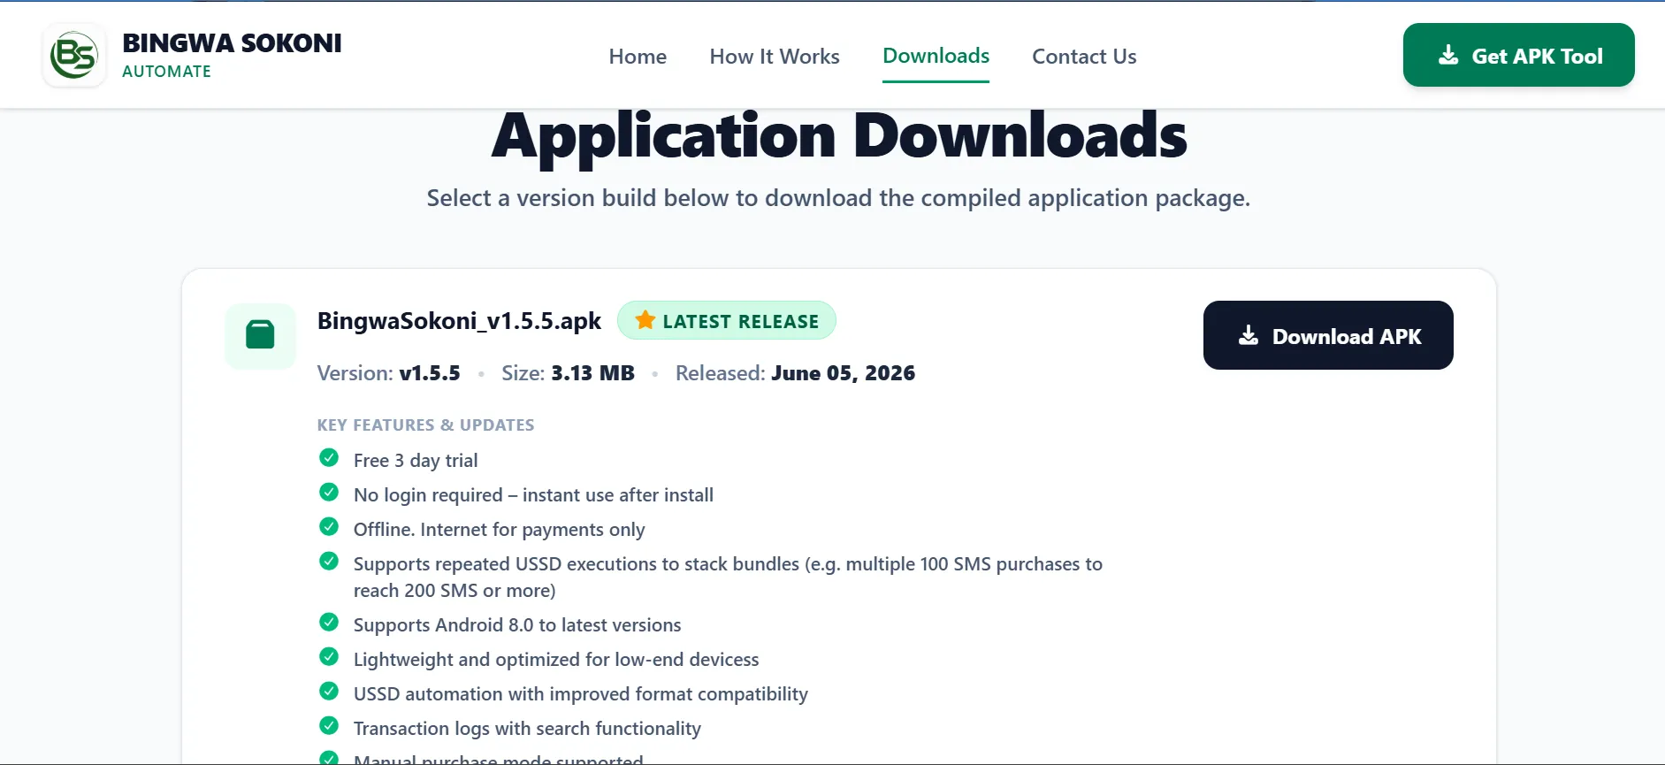The width and height of the screenshot is (1665, 765).
Task: Click the star icon in Latest Release badge
Action: point(645,320)
